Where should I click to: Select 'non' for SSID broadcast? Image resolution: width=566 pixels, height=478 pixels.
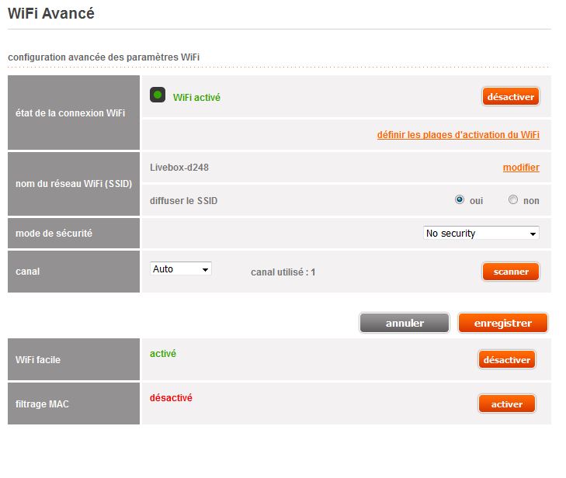click(513, 200)
